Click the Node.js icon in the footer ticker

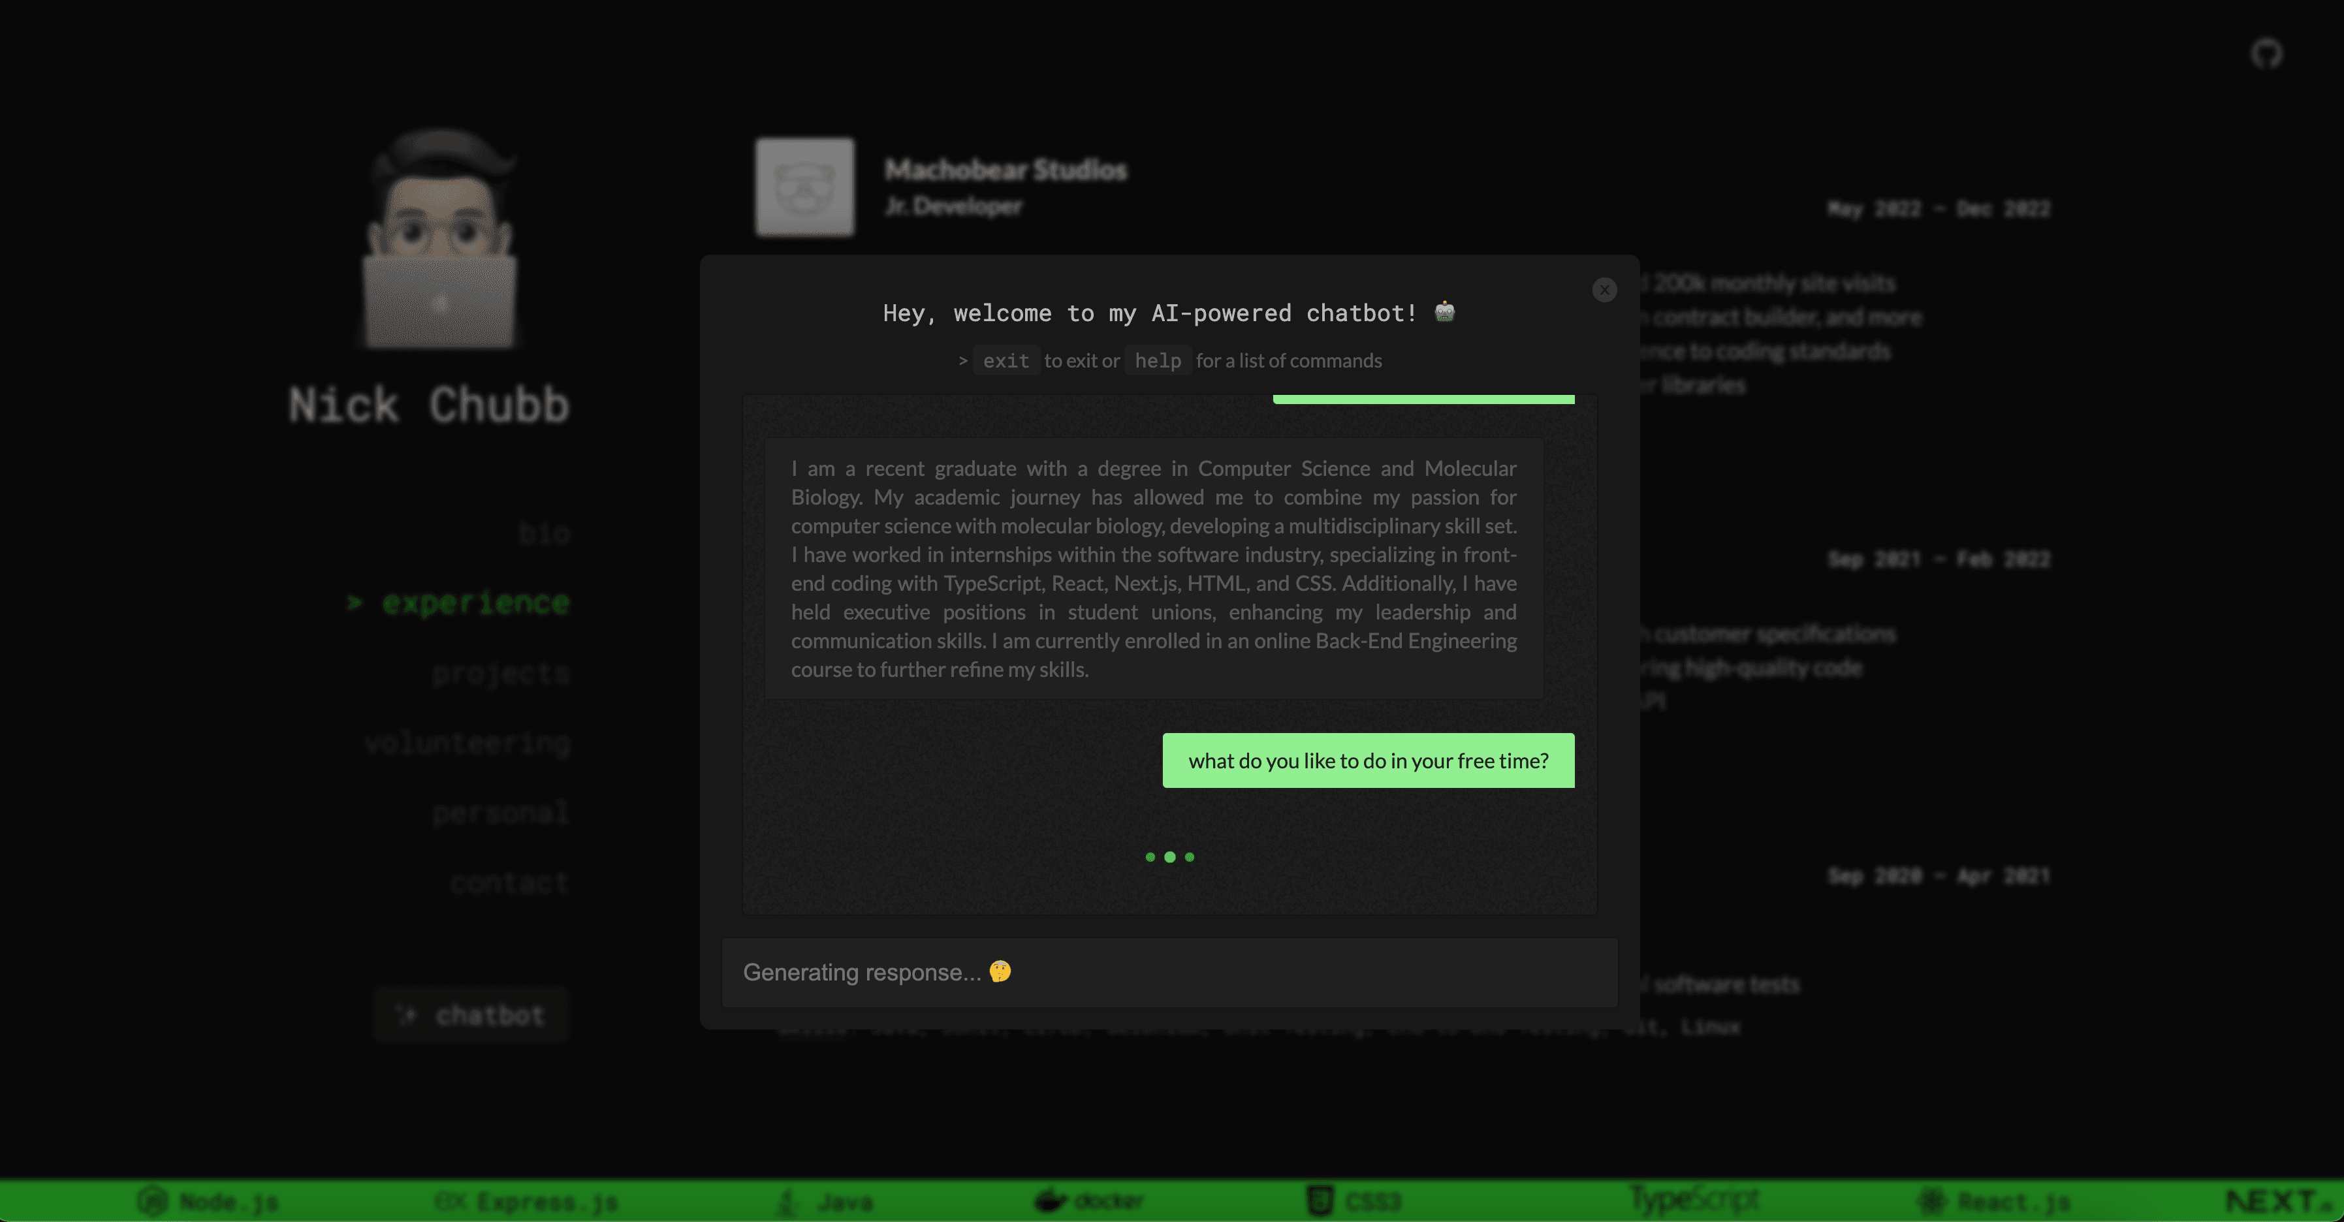[x=152, y=1201]
